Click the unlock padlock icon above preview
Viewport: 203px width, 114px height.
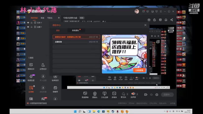point(155,20)
